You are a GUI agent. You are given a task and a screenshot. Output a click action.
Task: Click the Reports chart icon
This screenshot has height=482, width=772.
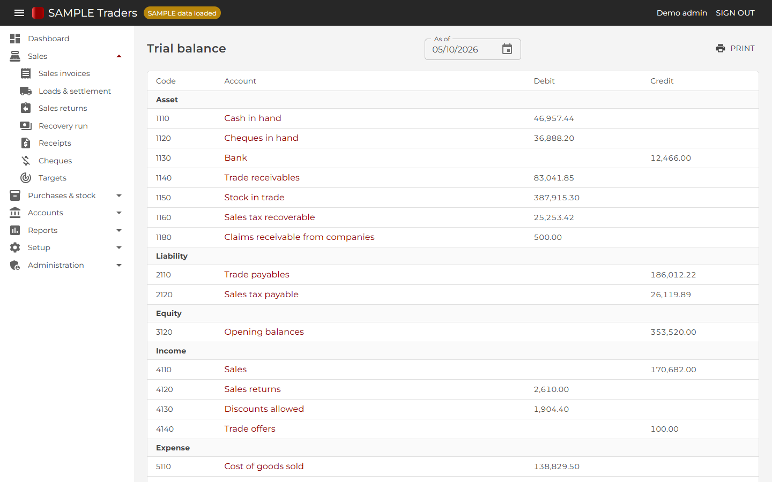click(x=15, y=230)
